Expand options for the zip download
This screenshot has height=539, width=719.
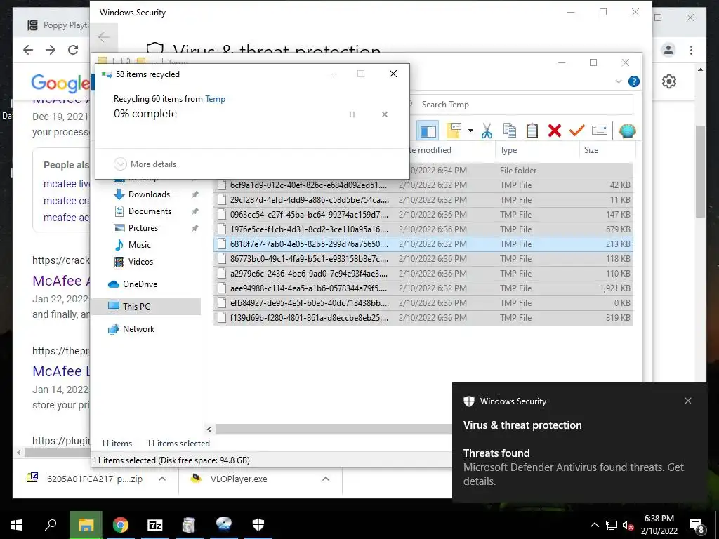(x=162, y=479)
